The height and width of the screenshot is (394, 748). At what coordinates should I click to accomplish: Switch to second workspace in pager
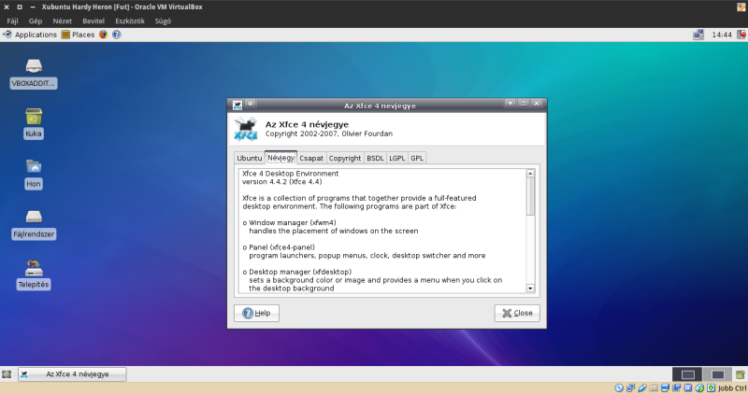pyautogui.click(x=717, y=374)
